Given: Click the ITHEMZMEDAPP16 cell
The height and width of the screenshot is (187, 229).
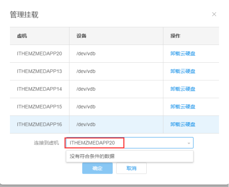Looking at the screenshot, I should (40, 124).
